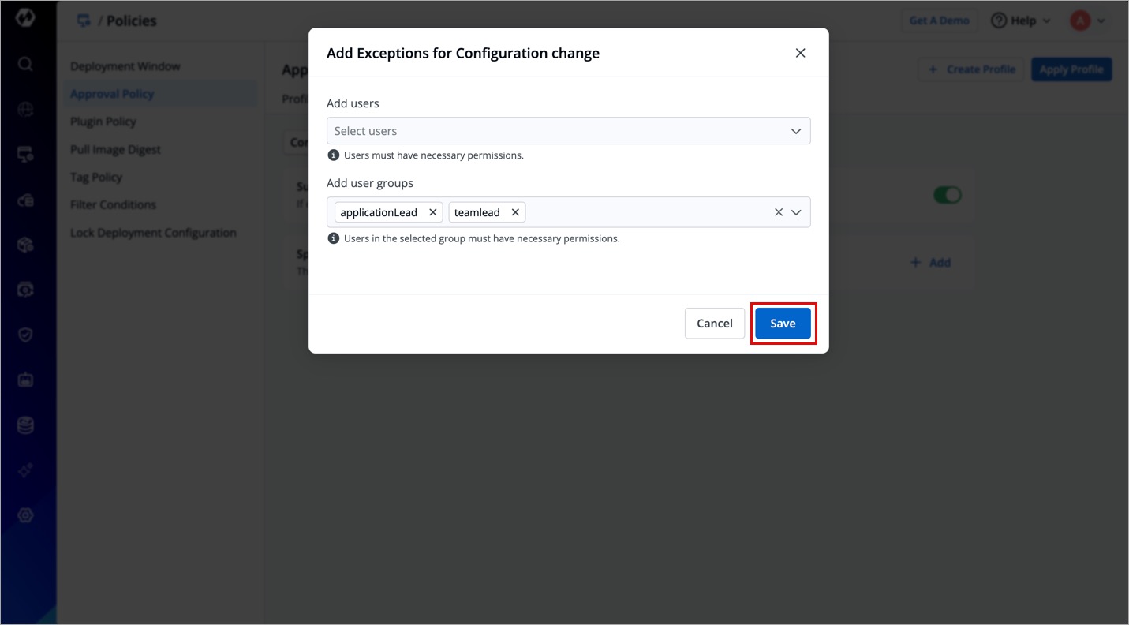Image resolution: width=1129 pixels, height=625 pixels.
Task: Open the security shield icon in the sidebar
Action: (x=25, y=335)
